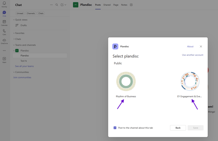Open dropdown arrow next to compose icon

65,5
